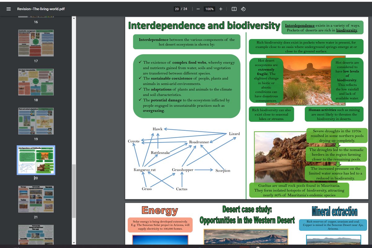Click the zoom out minus button
This screenshot has width=372, height=248.
(198, 9)
